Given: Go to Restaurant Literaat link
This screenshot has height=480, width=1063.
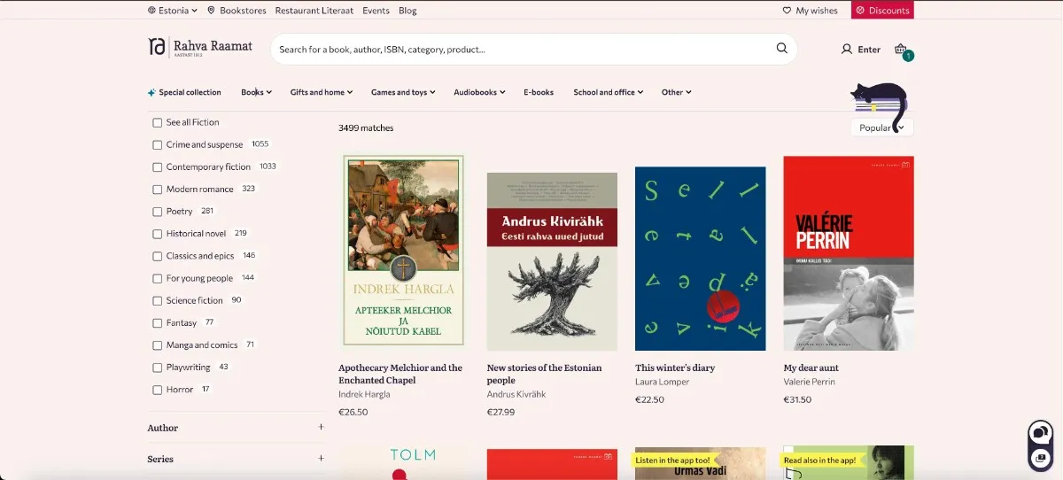Looking at the screenshot, I should point(314,11).
